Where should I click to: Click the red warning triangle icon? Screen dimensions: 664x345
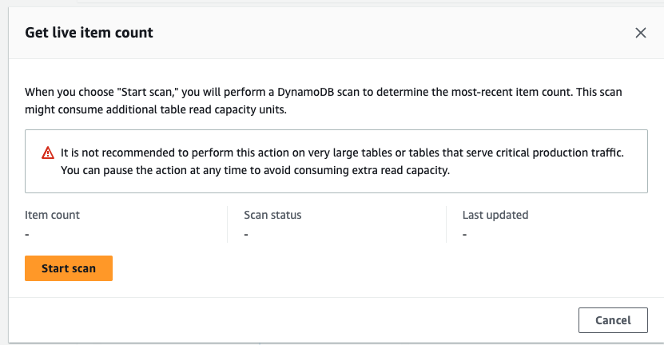[48, 153]
